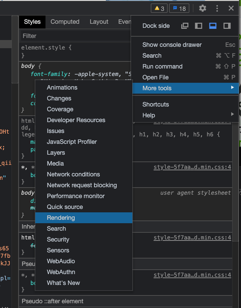The height and width of the screenshot is (308, 241).
Task: Click the warnings counter showing 3
Action: point(159,8)
